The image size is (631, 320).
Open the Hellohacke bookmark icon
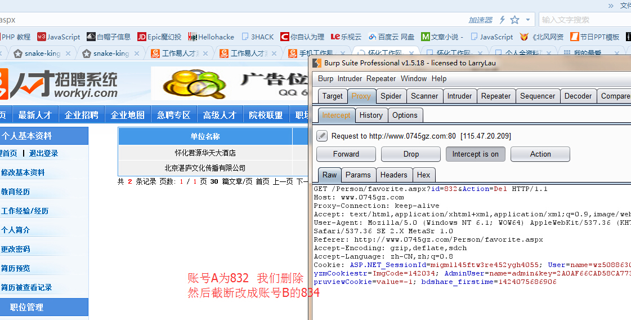(193, 37)
